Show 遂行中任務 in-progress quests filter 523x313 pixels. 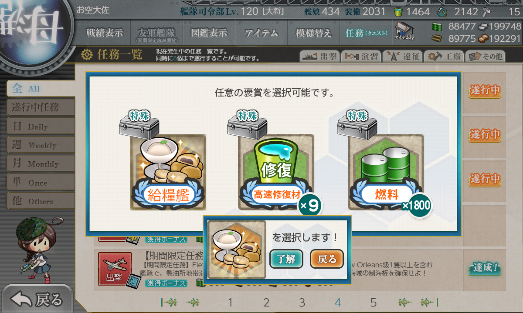click(x=41, y=107)
